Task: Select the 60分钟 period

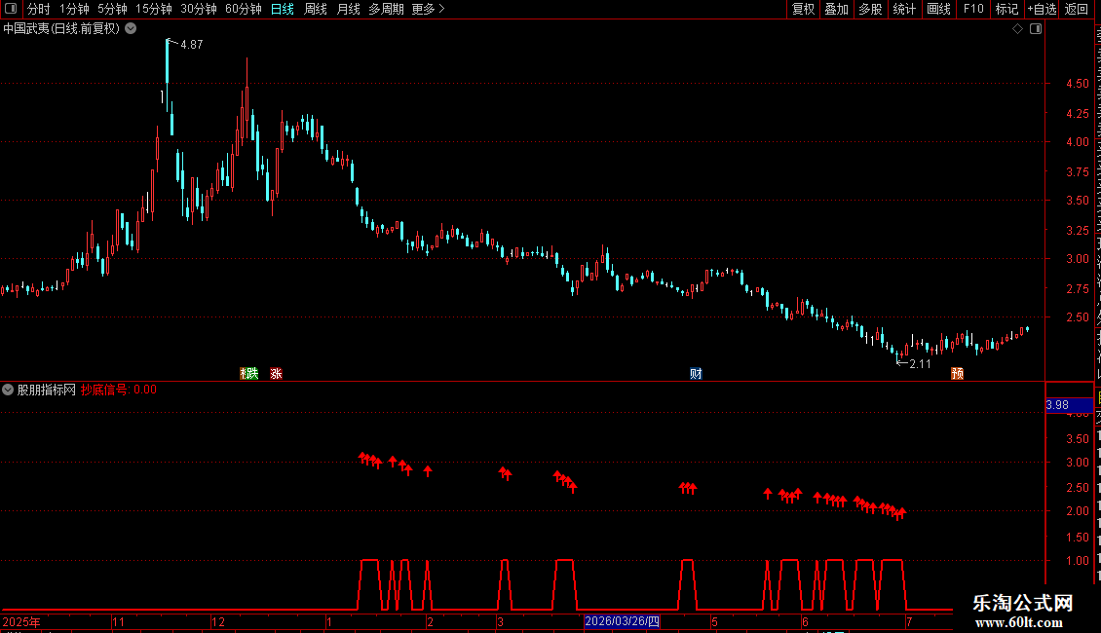Action: pyautogui.click(x=244, y=9)
